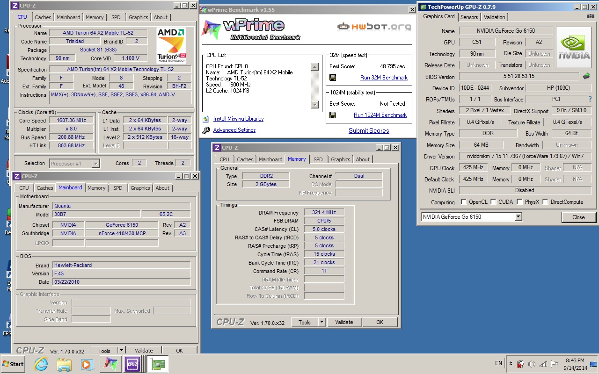Screen dimensions: 599x374
Task: Click the Install Missing Libraries link
Action: [238, 119]
